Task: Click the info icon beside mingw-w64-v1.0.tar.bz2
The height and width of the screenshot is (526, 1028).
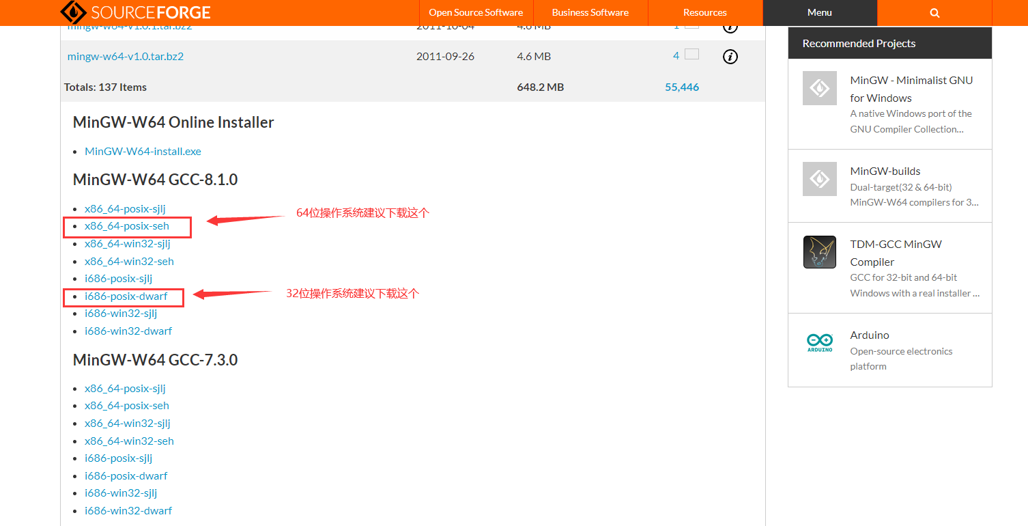Action: coord(730,57)
